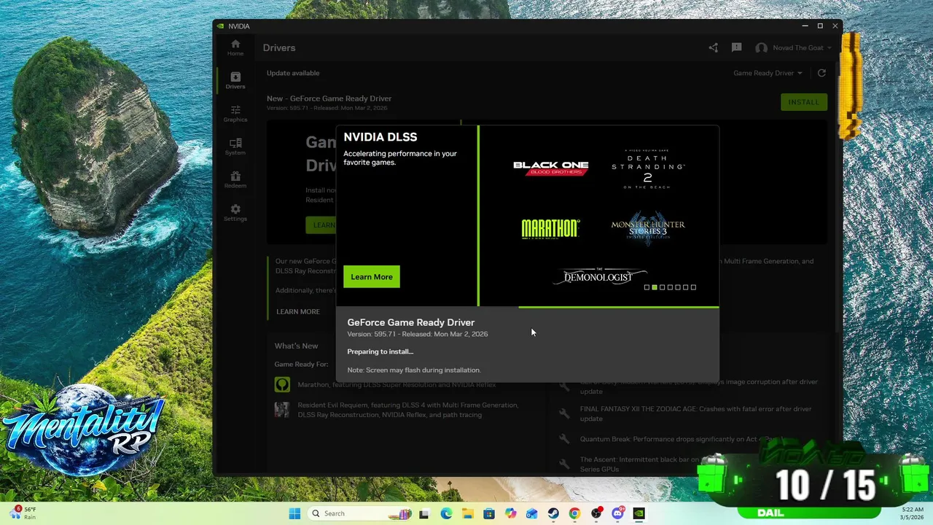Screen dimensions: 933x525
Task: Open File Explorer from the taskbar
Action: tap(467, 513)
